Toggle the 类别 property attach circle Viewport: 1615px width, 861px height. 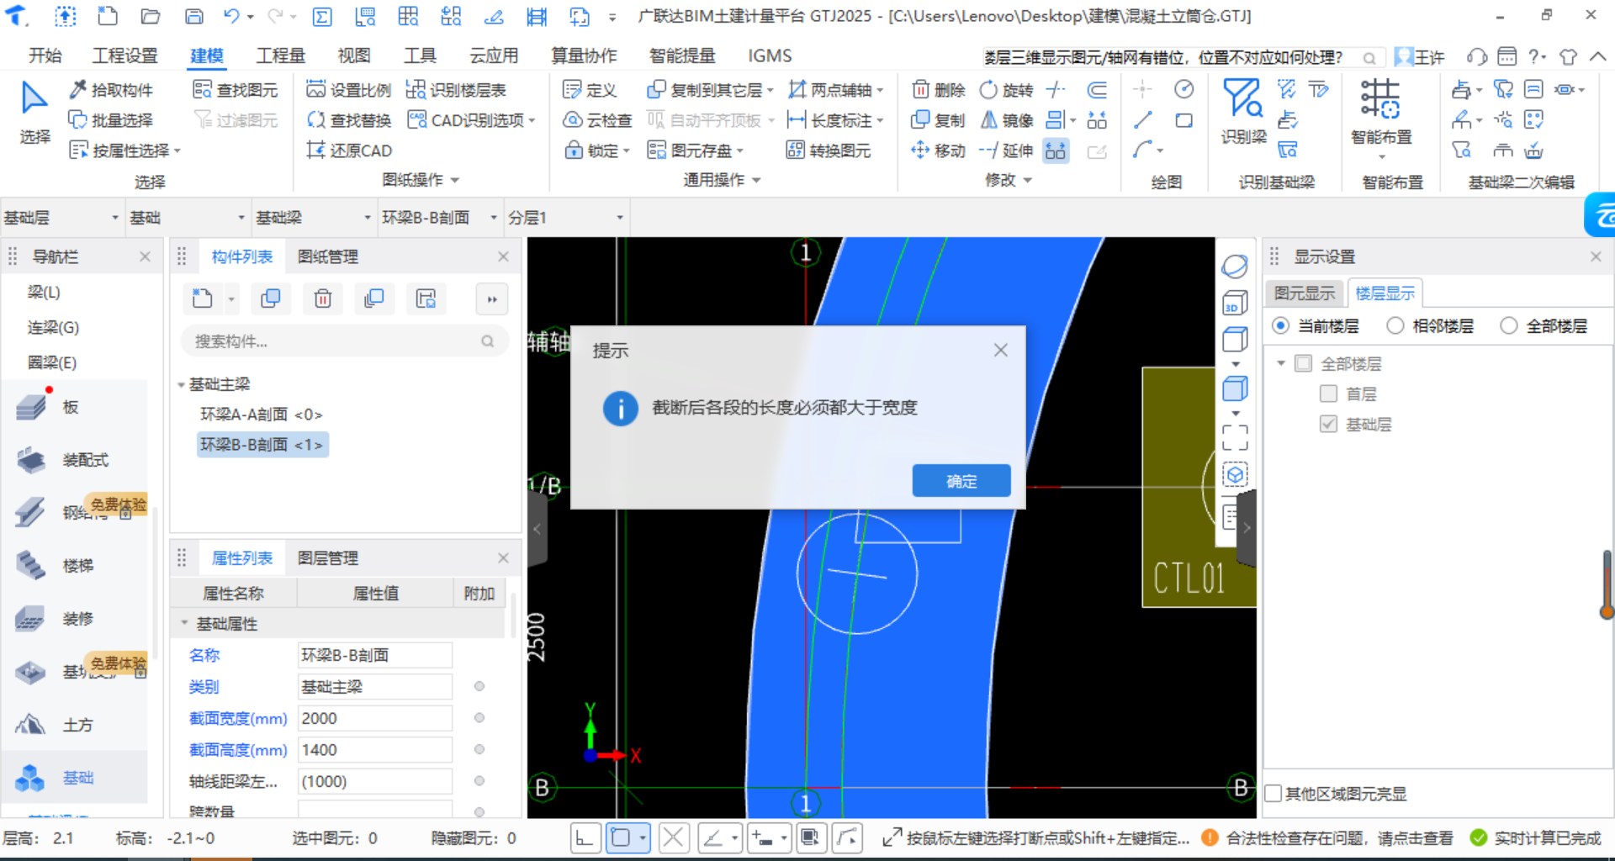pyautogui.click(x=479, y=686)
